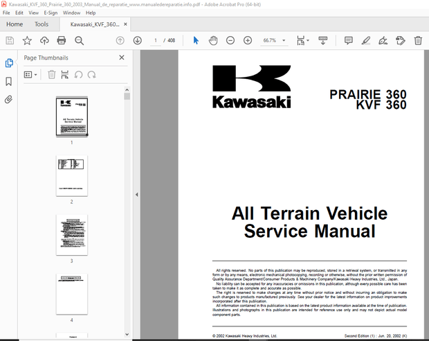Rotate page clockwise in thumbnails panel

[x=91, y=75]
